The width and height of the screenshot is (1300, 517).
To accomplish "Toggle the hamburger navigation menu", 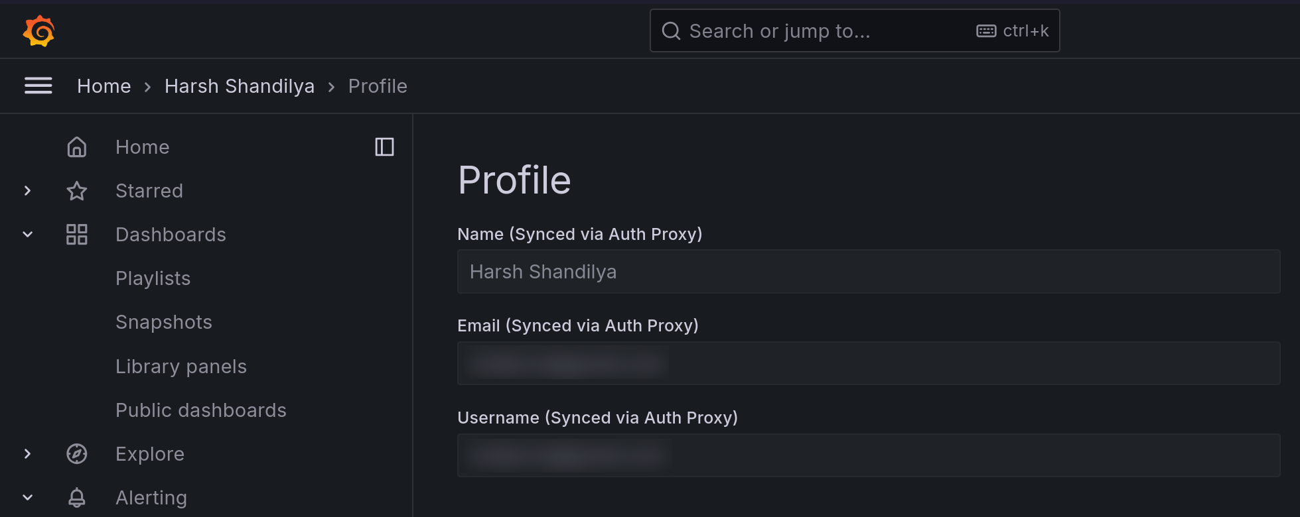I will [x=38, y=86].
